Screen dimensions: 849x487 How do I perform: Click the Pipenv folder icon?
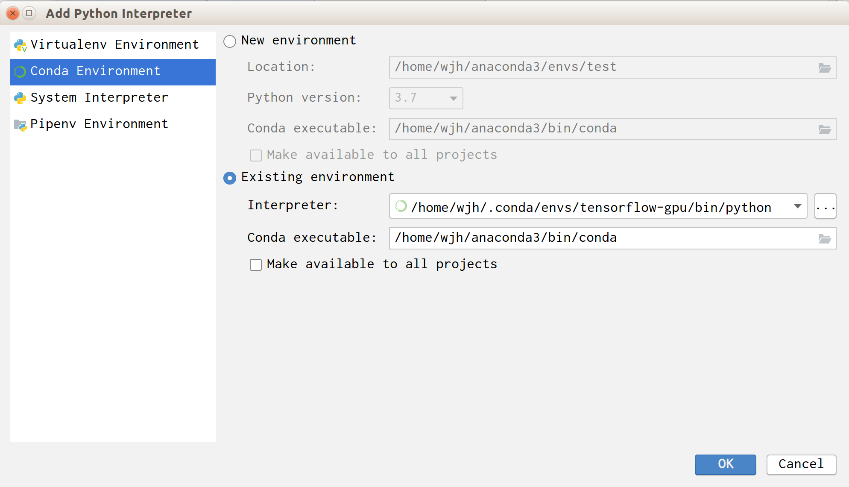[x=20, y=125]
